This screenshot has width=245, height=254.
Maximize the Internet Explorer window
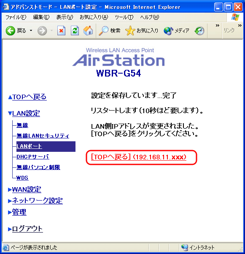(228, 7)
